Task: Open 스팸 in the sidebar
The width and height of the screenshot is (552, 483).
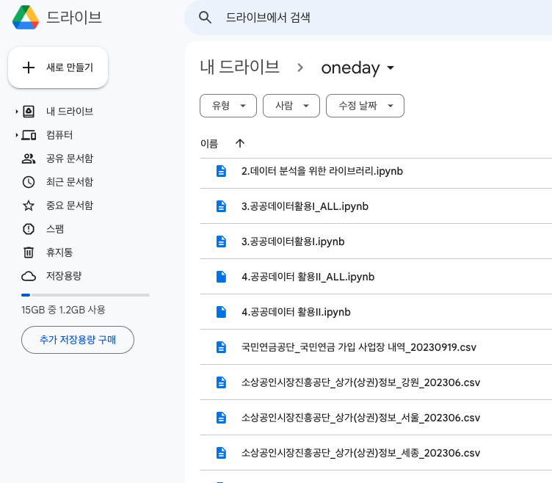Action: pyautogui.click(x=55, y=229)
